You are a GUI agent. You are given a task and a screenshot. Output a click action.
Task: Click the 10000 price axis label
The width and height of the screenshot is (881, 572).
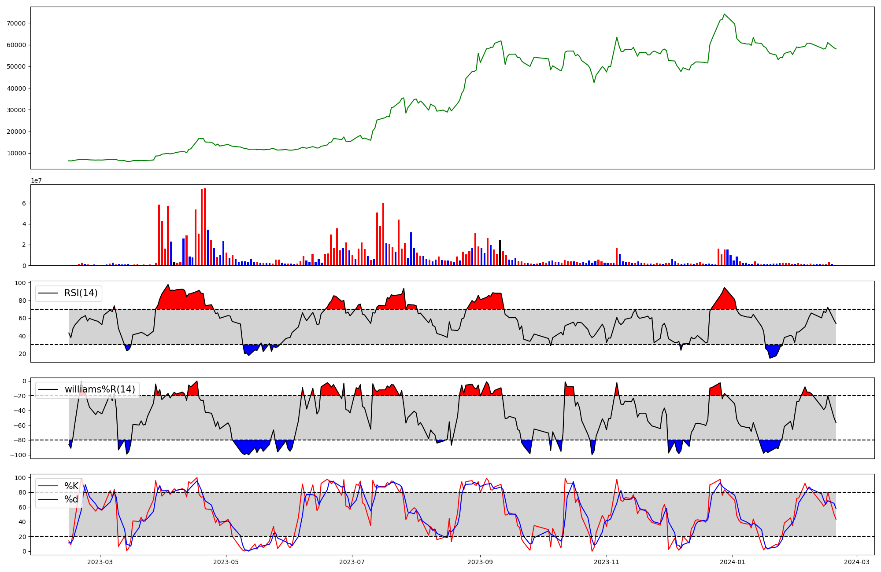coord(16,154)
